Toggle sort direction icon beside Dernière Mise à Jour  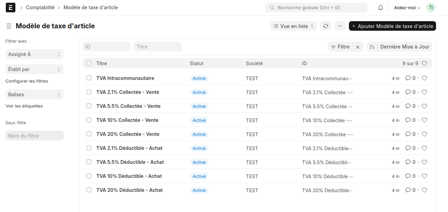[x=372, y=47]
